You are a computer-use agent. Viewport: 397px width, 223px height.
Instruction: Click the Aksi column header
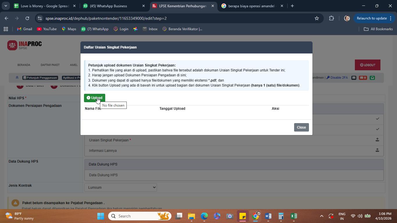[x=276, y=109]
